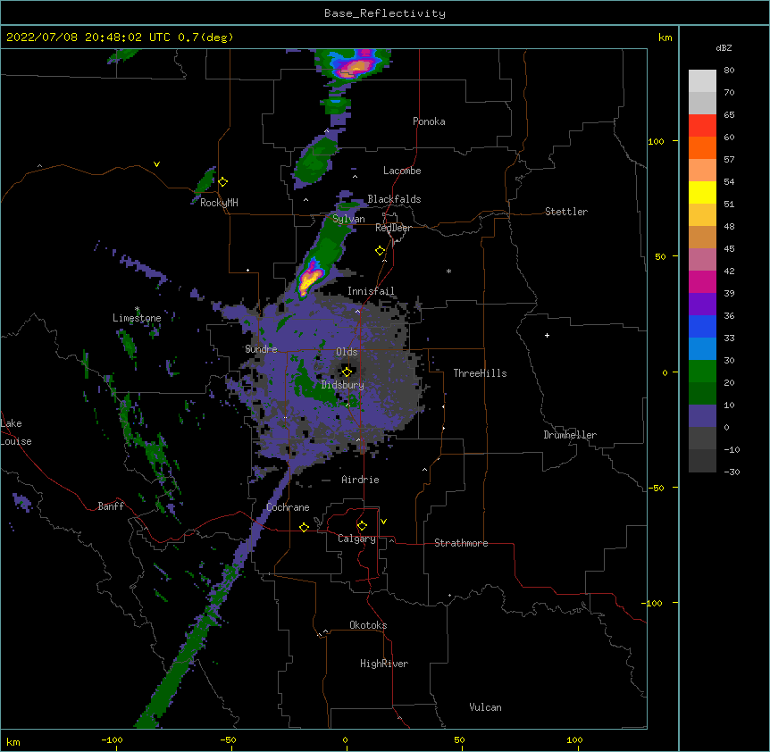This screenshot has width=770, height=752.
Task: Click the RockyMH label
Action: pos(219,203)
